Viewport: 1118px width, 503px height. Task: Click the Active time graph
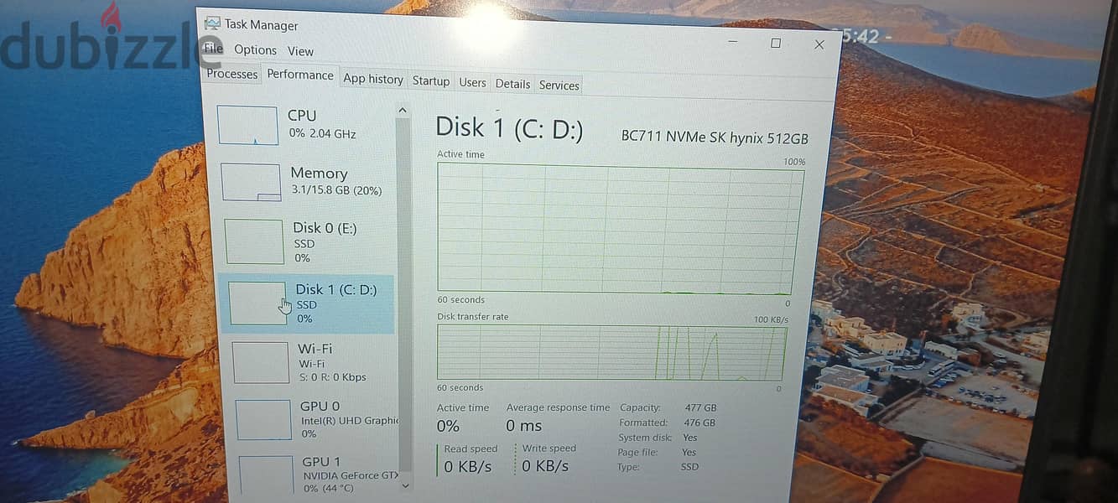tap(621, 227)
